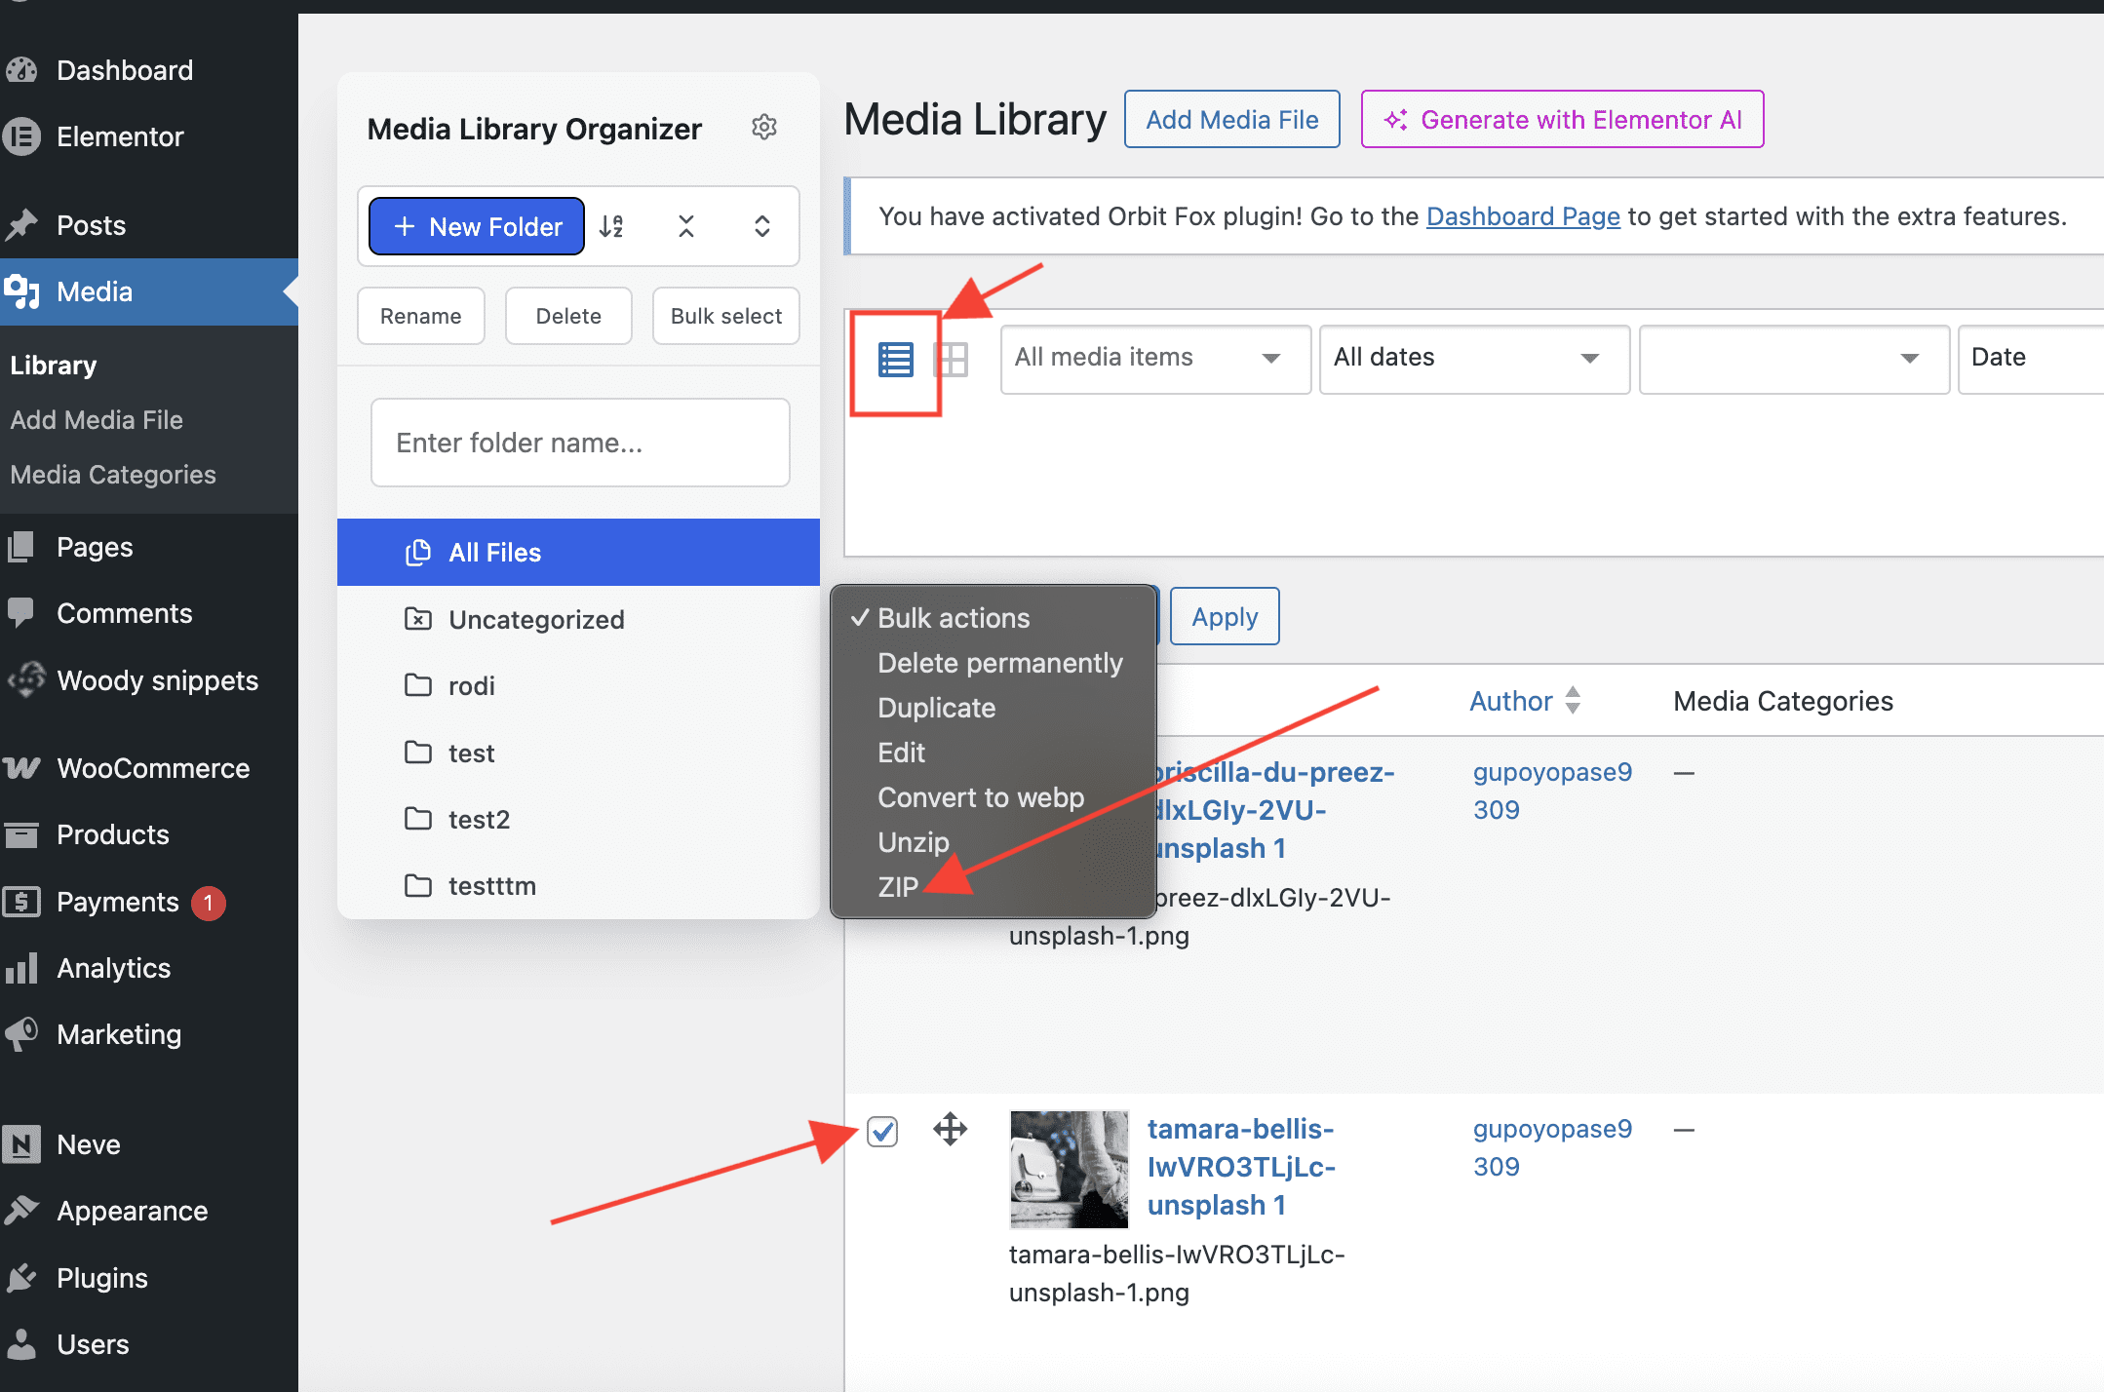Click the expand all folders icon
The width and height of the screenshot is (2104, 1392).
[762, 226]
